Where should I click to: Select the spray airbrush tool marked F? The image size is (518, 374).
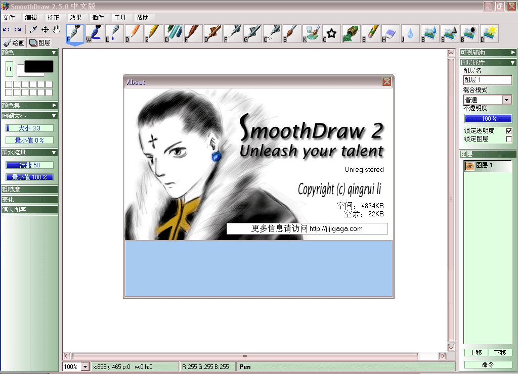pos(233,34)
